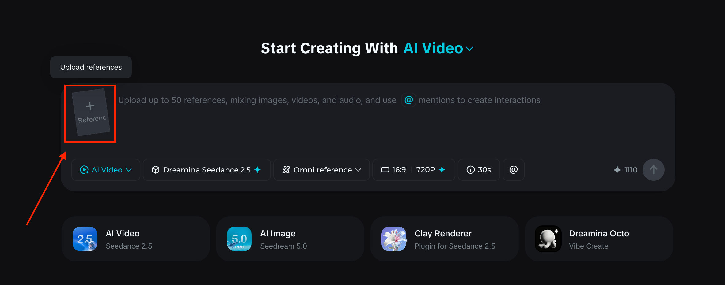
Task: Expand the AI Video heading chevron
Action: 469,49
